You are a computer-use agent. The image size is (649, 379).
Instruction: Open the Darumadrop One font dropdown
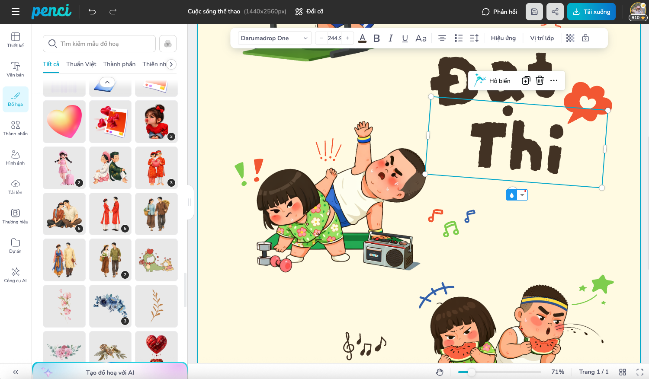click(274, 38)
